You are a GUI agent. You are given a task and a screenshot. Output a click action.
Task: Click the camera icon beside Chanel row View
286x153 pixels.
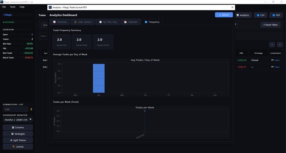coord(272,60)
